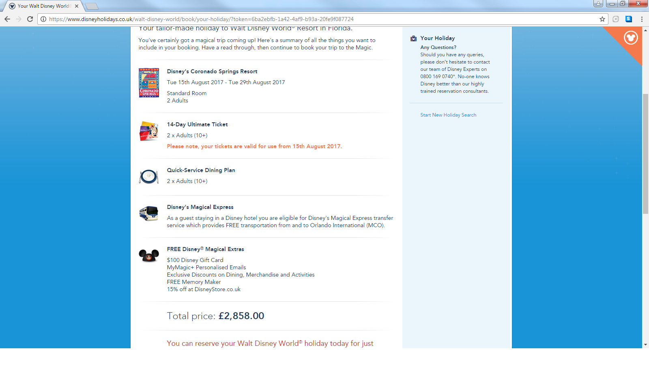Click the Mickey ears hat icon
The height and width of the screenshot is (375, 649).
click(149, 256)
